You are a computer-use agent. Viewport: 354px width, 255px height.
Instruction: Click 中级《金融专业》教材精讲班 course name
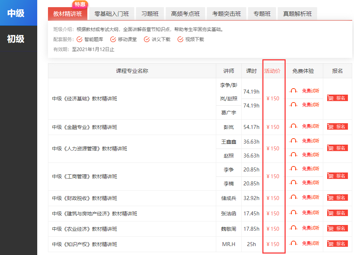pyautogui.click(x=84, y=127)
